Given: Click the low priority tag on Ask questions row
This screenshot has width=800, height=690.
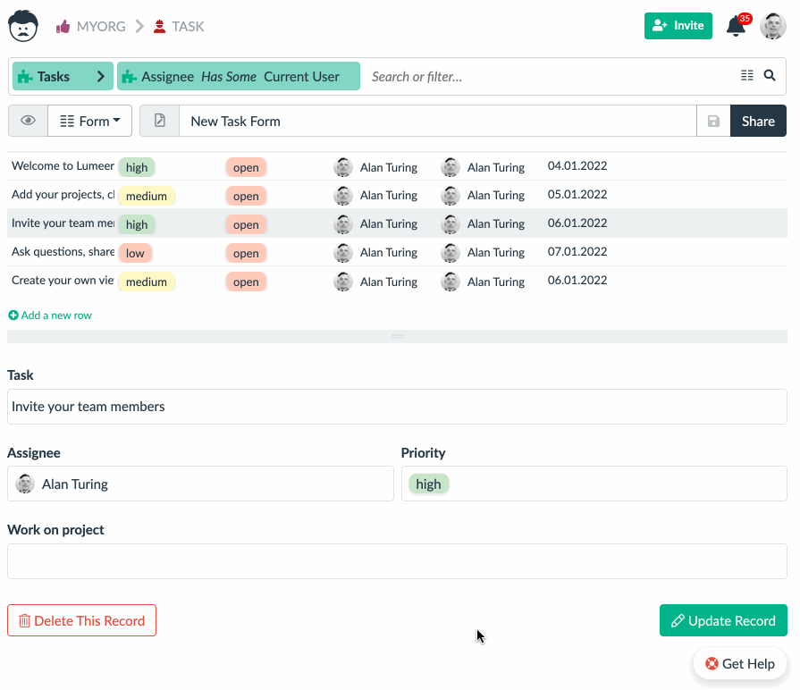Looking at the screenshot, I should (135, 253).
